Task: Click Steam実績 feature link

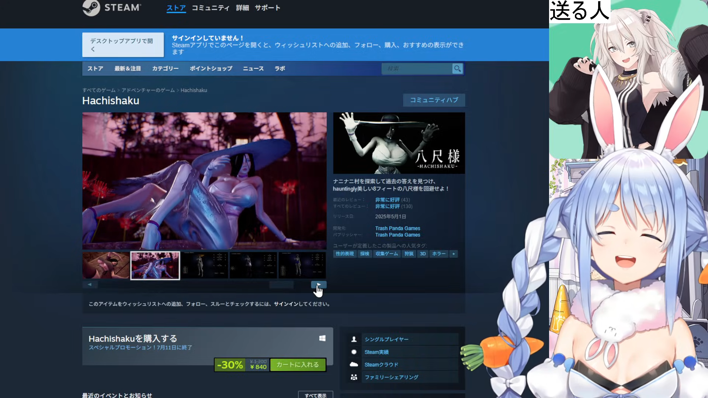Action: pyautogui.click(x=376, y=352)
